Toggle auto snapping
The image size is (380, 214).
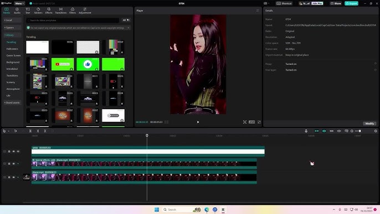(x=324, y=131)
